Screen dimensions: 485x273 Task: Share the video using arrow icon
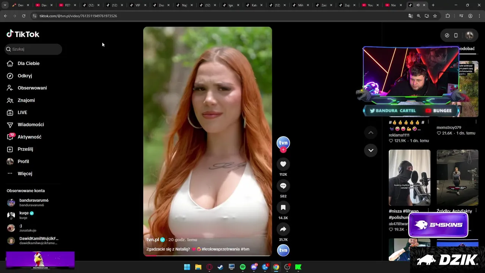(283, 229)
